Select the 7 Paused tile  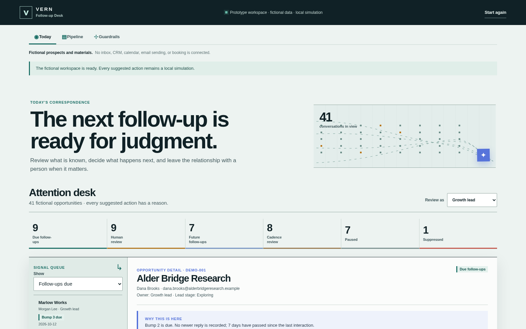(x=380, y=234)
